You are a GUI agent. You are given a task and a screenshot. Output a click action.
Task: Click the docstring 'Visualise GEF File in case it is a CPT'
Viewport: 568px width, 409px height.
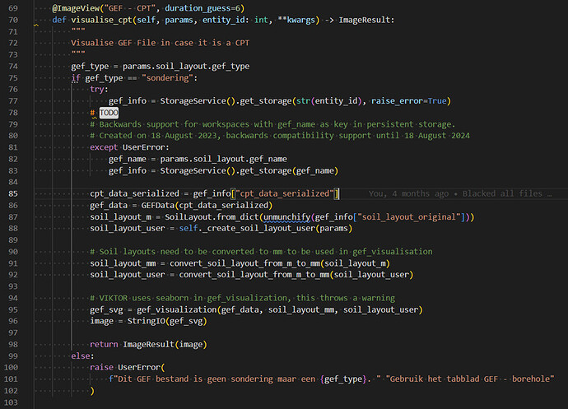coord(161,43)
